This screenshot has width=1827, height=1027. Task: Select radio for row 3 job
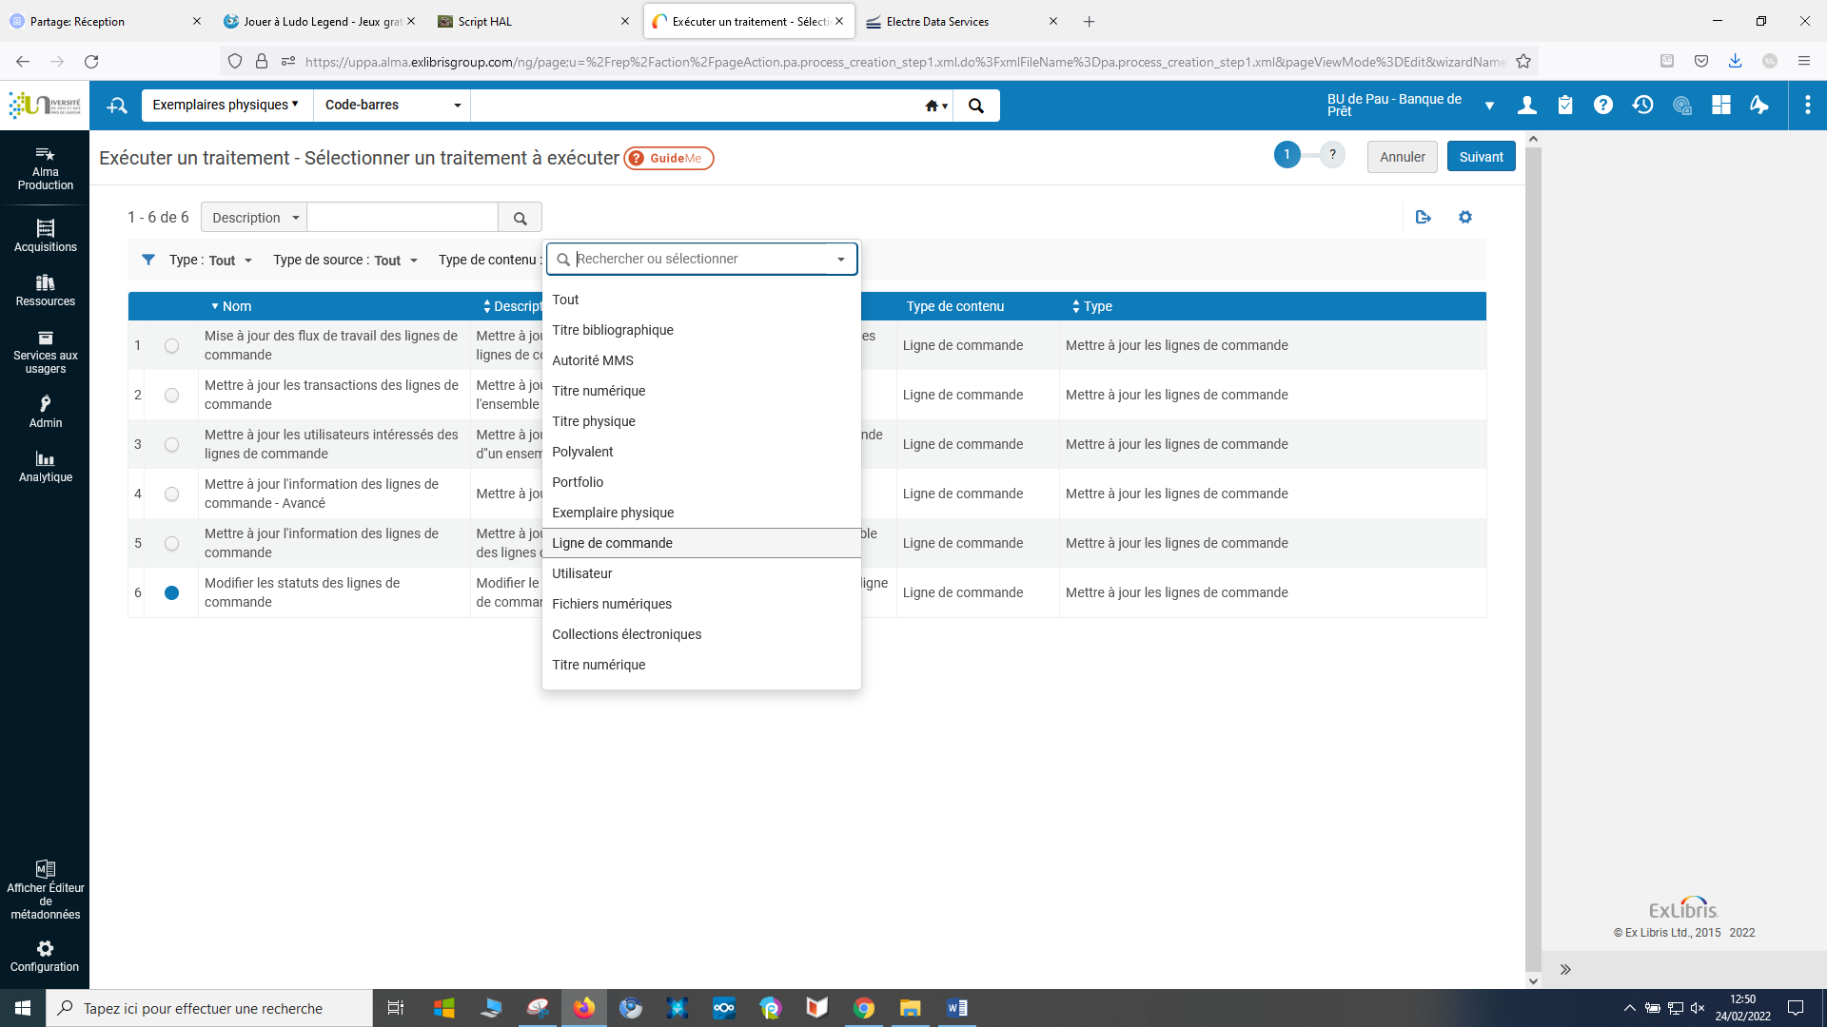pyautogui.click(x=171, y=445)
